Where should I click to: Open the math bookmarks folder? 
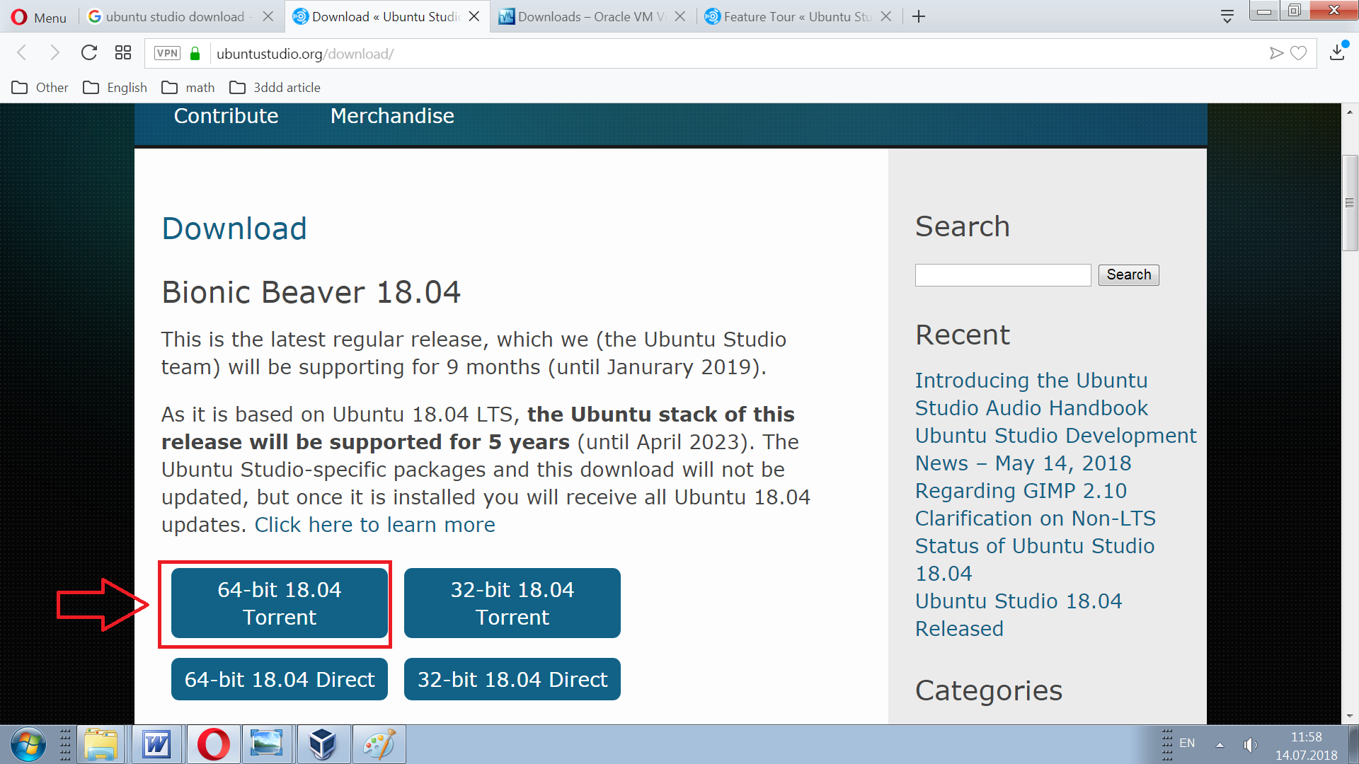(188, 88)
